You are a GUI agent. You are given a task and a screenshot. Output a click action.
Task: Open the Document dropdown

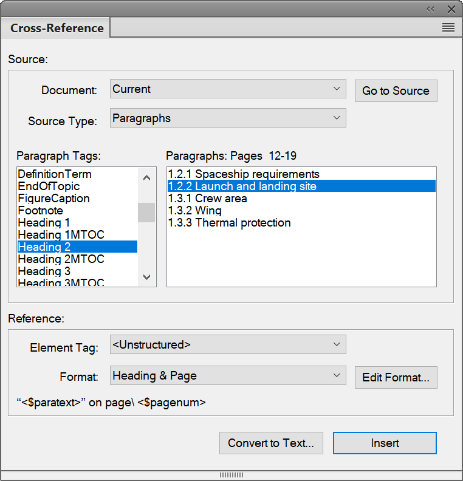click(228, 89)
